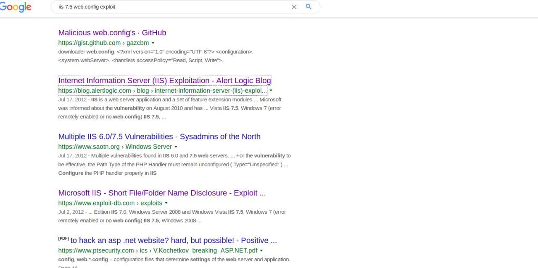The height and width of the screenshot is (268, 538).
Task: Click the Google logo
Action: pyautogui.click(x=15, y=7)
